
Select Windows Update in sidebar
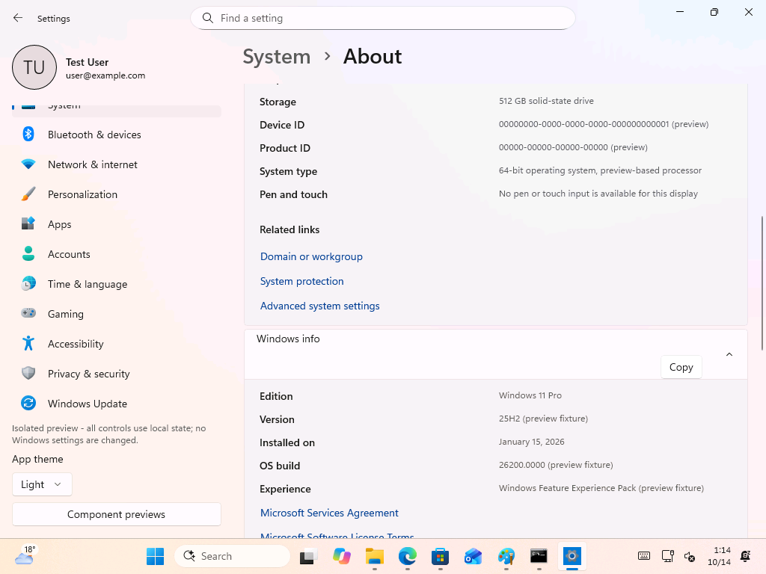116,403
